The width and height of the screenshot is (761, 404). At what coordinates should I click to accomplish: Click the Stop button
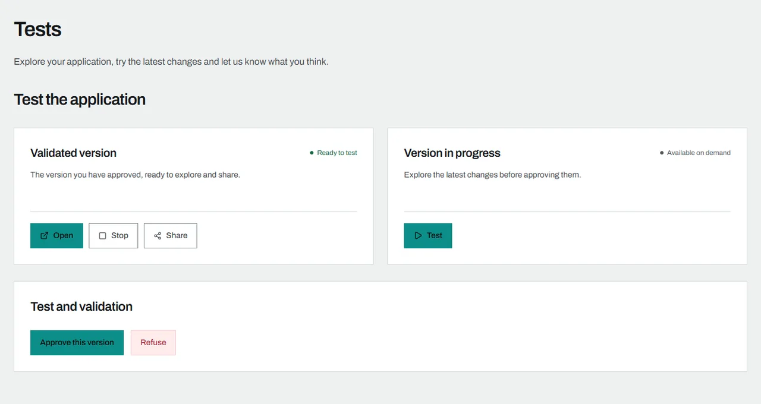pyautogui.click(x=113, y=236)
